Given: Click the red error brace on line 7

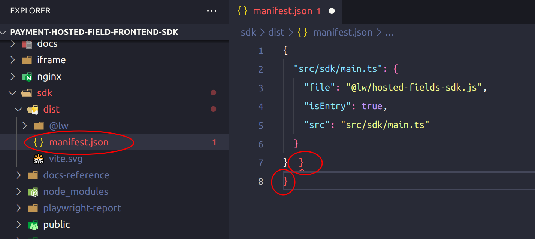Looking at the screenshot, I should pos(301,163).
